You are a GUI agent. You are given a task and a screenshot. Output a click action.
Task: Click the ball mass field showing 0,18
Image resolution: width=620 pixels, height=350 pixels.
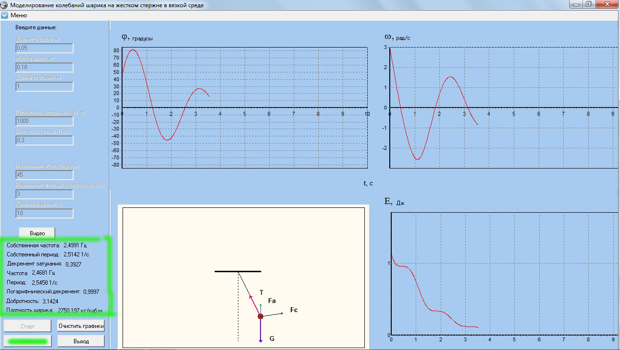44,67
